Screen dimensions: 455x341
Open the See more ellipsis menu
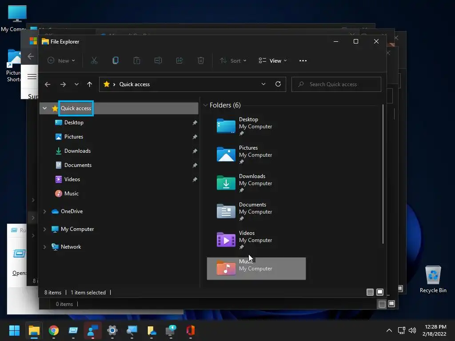303,60
